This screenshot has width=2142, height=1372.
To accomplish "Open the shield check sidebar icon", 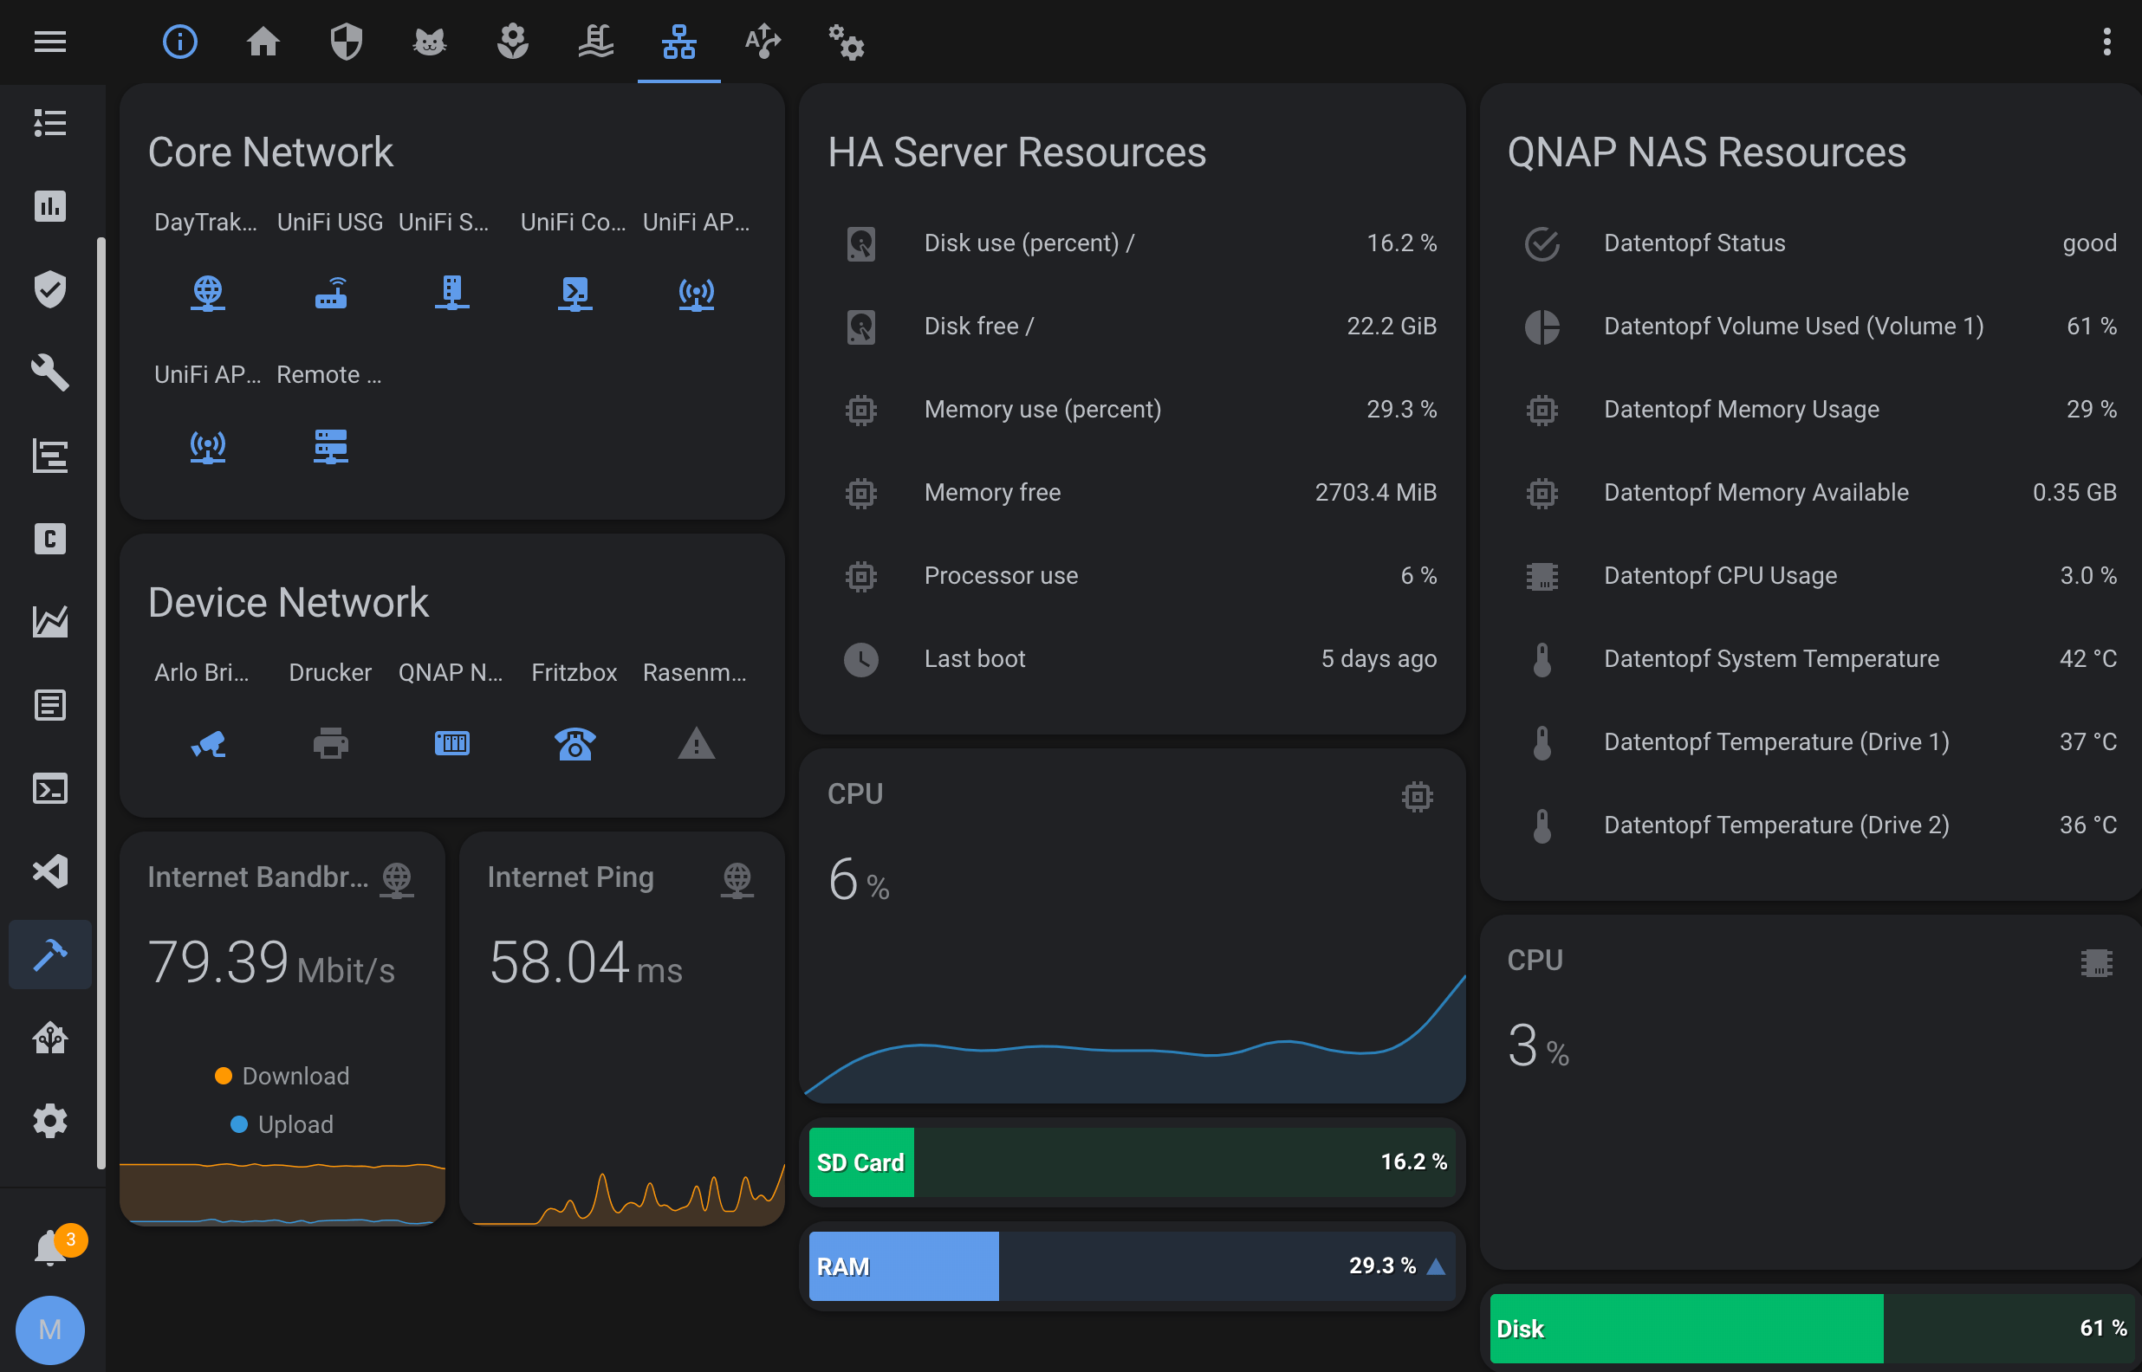I will 50,288.
